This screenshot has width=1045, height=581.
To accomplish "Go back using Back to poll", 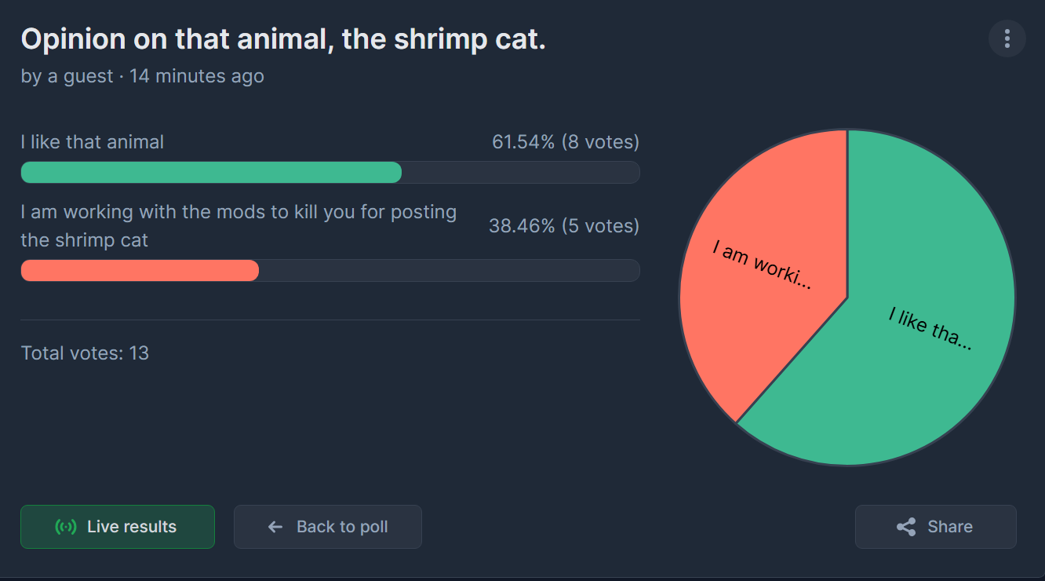I will point(328,527).
